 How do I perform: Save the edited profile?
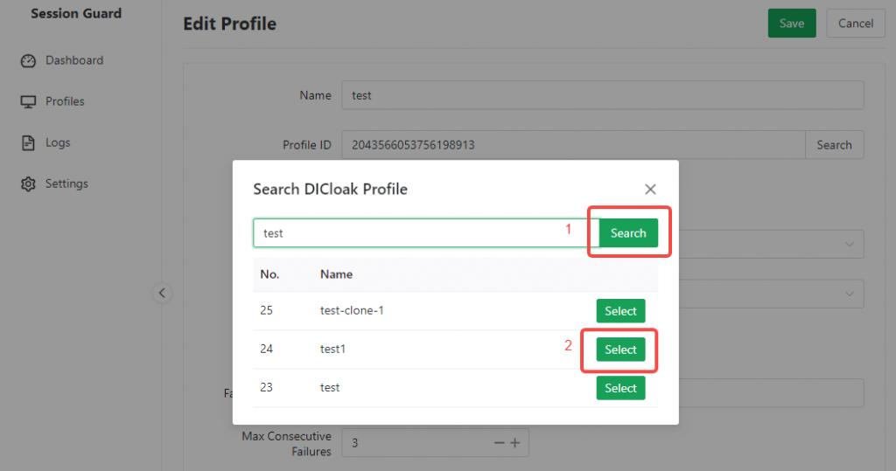click(x=791, y=24)
